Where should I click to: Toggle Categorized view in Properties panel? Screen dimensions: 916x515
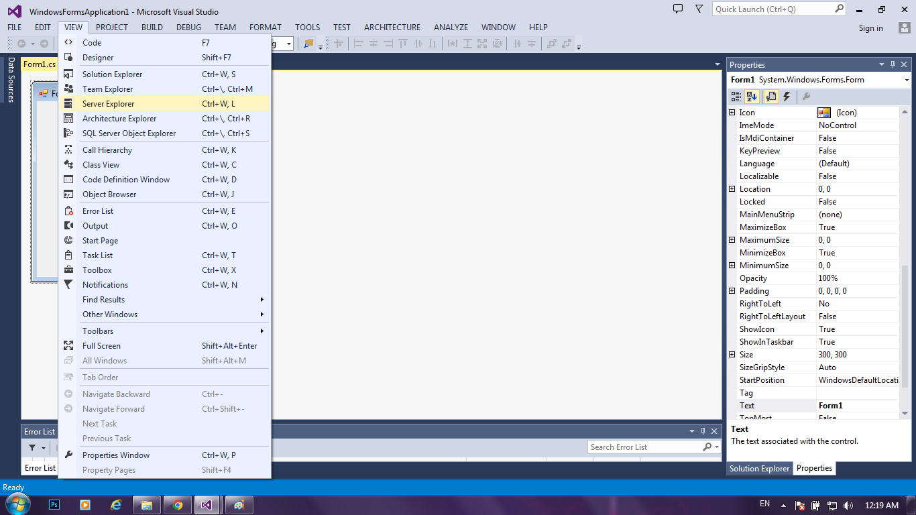737,97
